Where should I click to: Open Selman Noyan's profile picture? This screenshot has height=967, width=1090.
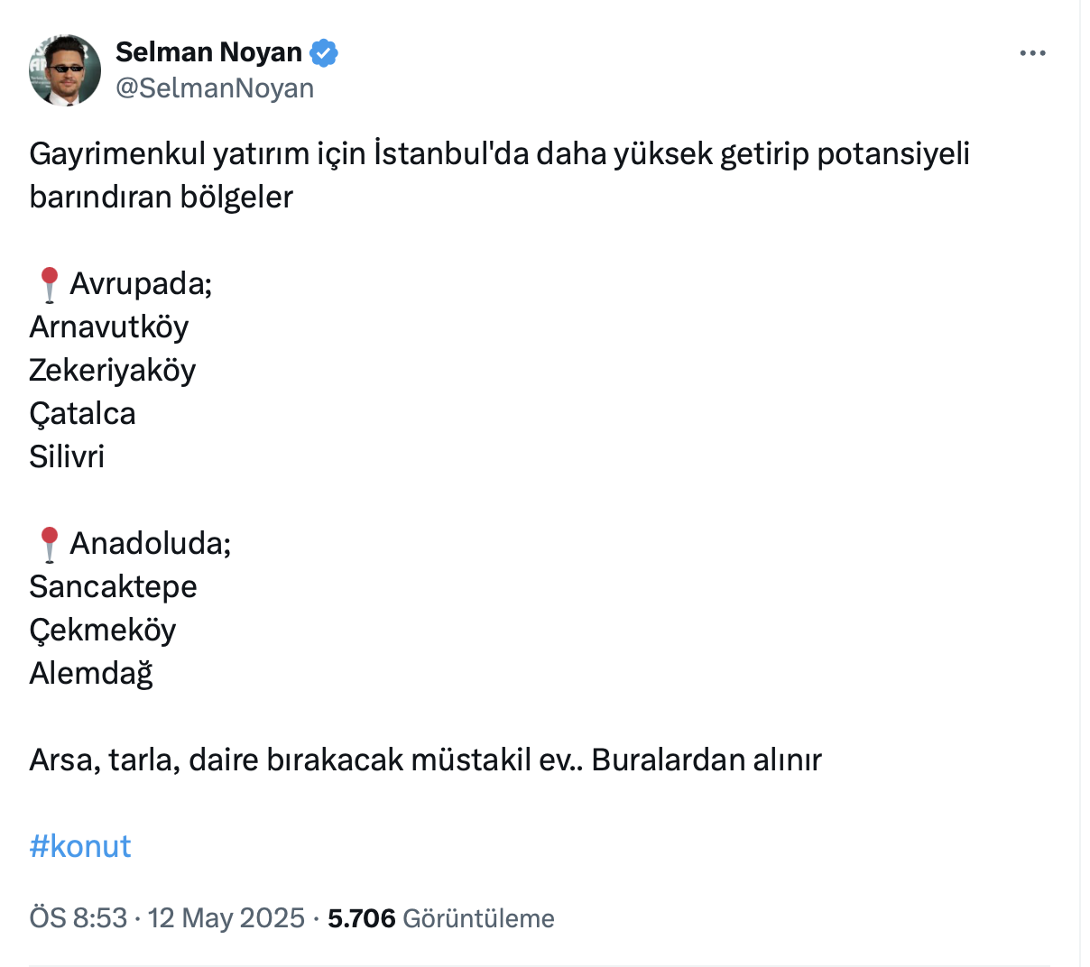(65, 70)
